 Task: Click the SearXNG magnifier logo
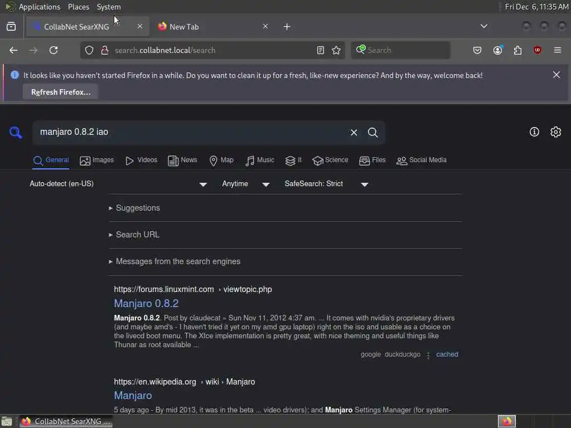16,132
